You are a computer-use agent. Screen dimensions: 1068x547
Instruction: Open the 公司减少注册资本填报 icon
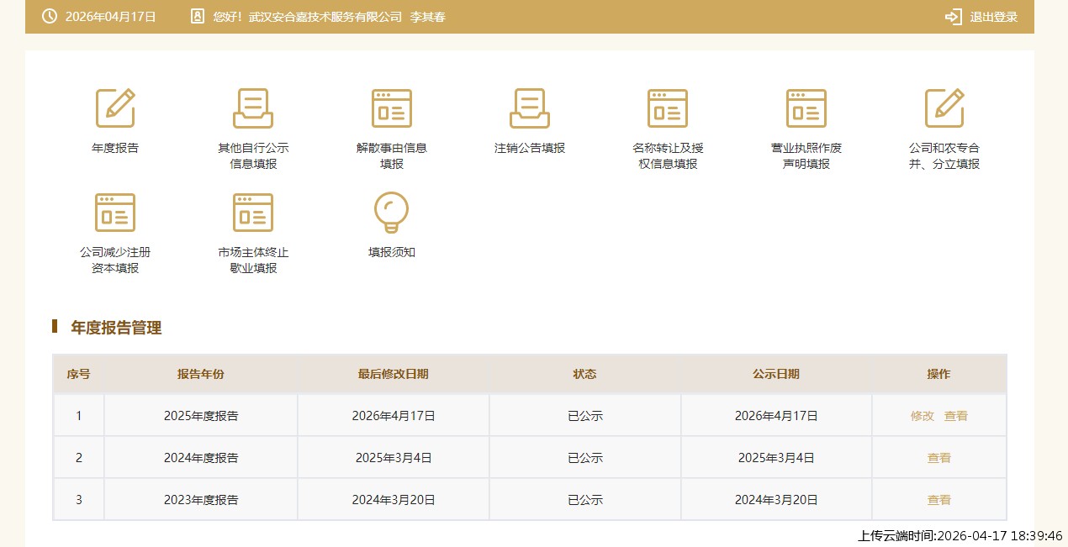115,213
